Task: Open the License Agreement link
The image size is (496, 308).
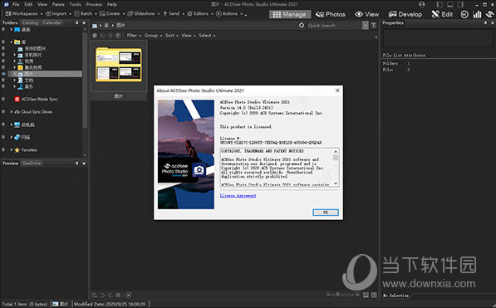Action: [238, 195]
